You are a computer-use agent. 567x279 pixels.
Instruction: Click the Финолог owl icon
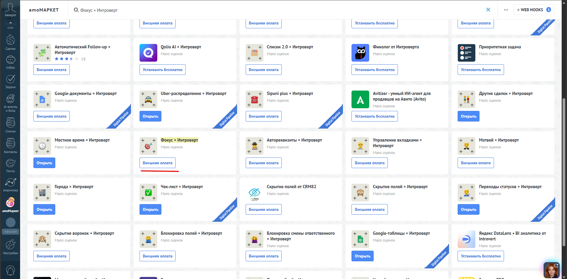pyautogui.click(x=360, y=53)
